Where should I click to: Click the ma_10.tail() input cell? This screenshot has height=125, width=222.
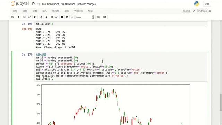coord(121,24)
